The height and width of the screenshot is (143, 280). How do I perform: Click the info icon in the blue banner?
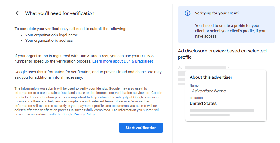[188, 13]
